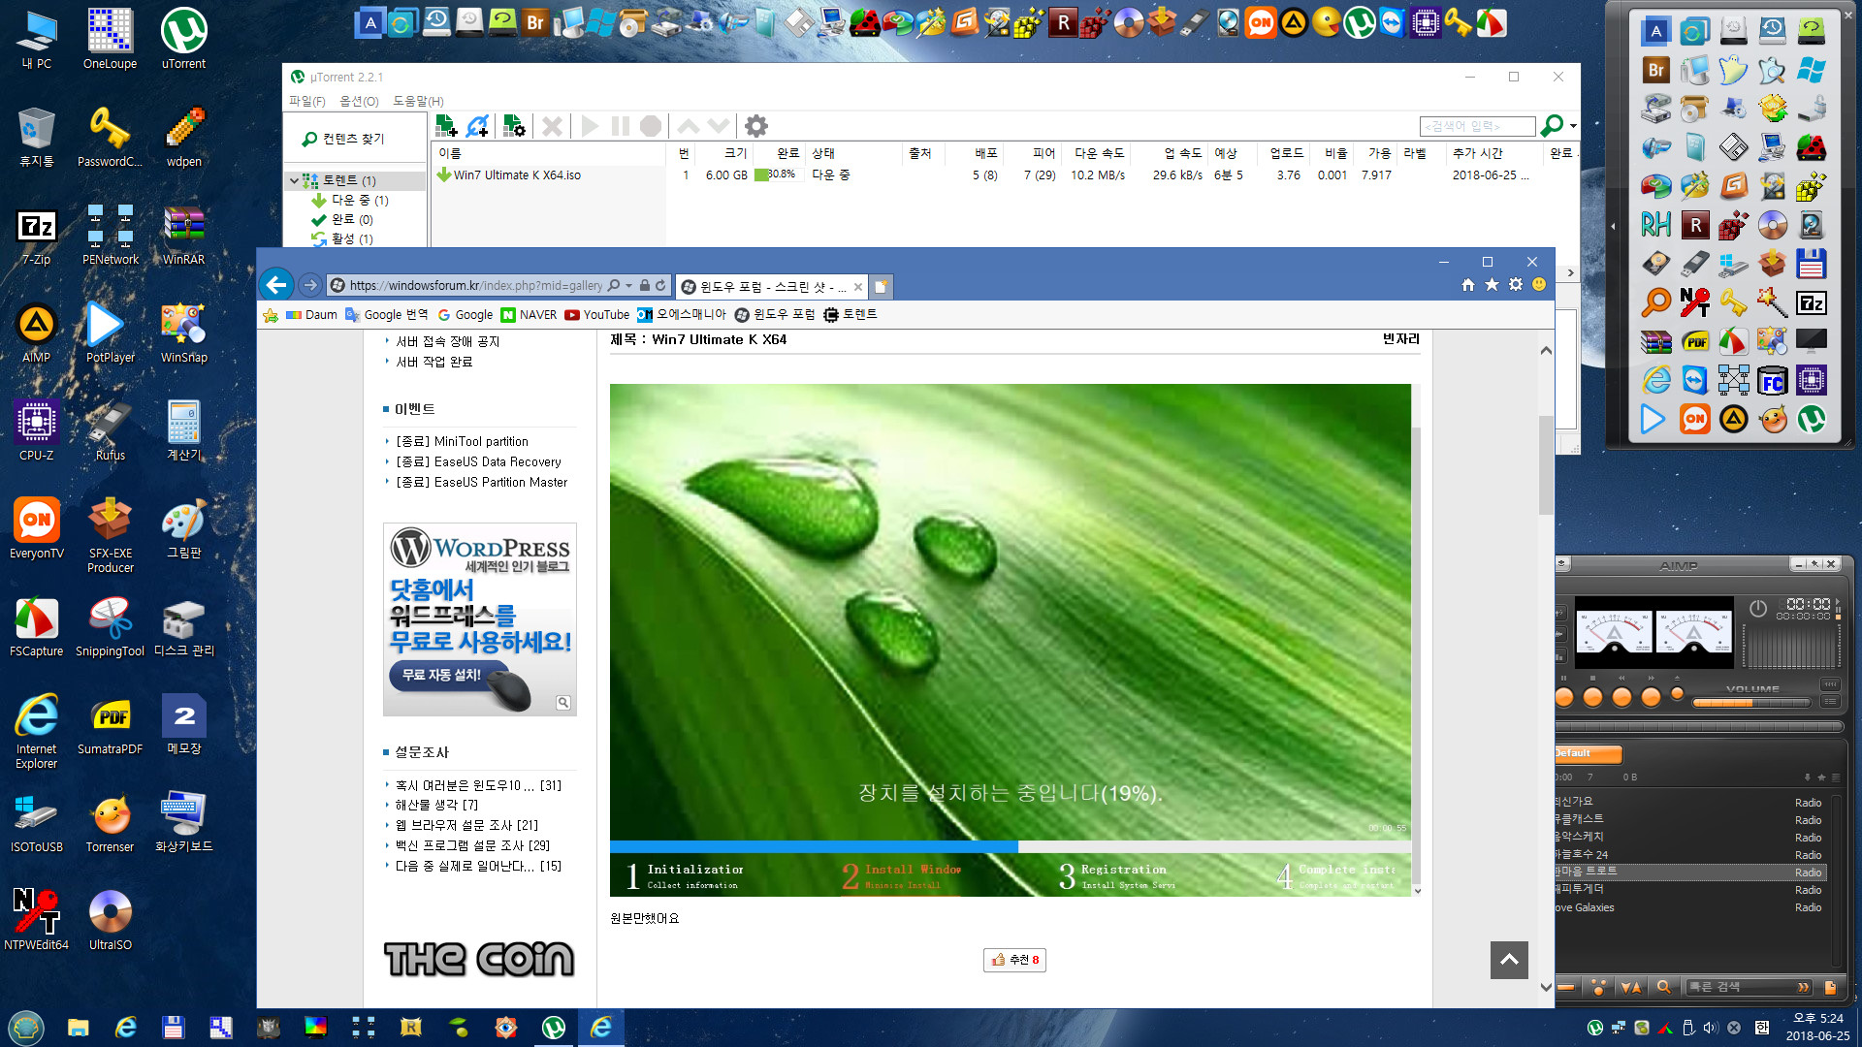This screenshot has height=1047, width=1862.
Task: Select 다운 중 (1) in uTorrent sidebar
Action: [349, 200]
